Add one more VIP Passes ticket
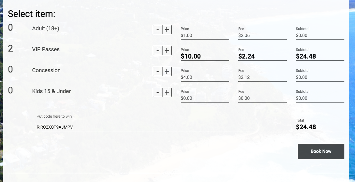Screen dimensions: 355x182 click(167, 50)
